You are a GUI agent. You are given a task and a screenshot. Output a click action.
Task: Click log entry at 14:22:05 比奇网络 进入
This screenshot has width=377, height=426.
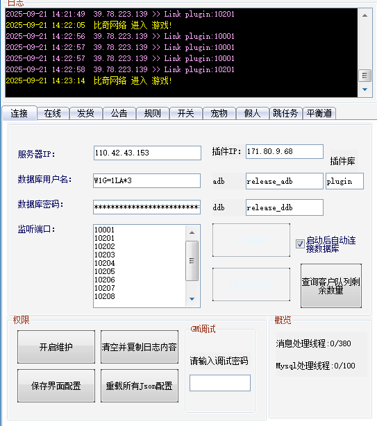(x=89, y=25)
